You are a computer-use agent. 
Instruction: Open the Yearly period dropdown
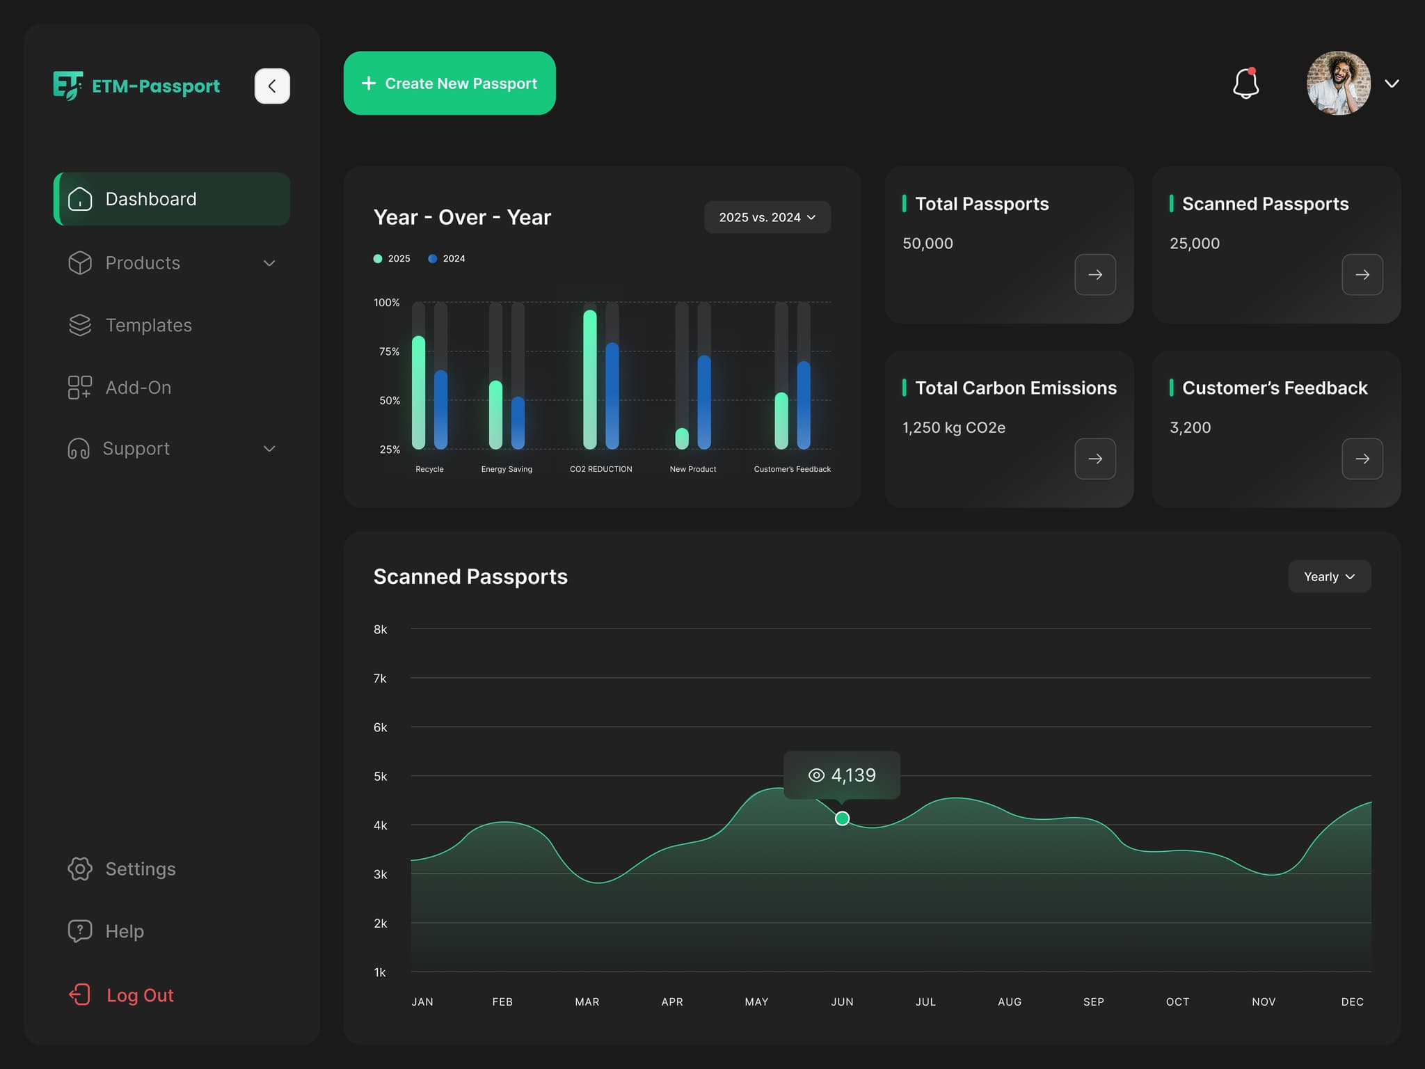coord(1330,576)
